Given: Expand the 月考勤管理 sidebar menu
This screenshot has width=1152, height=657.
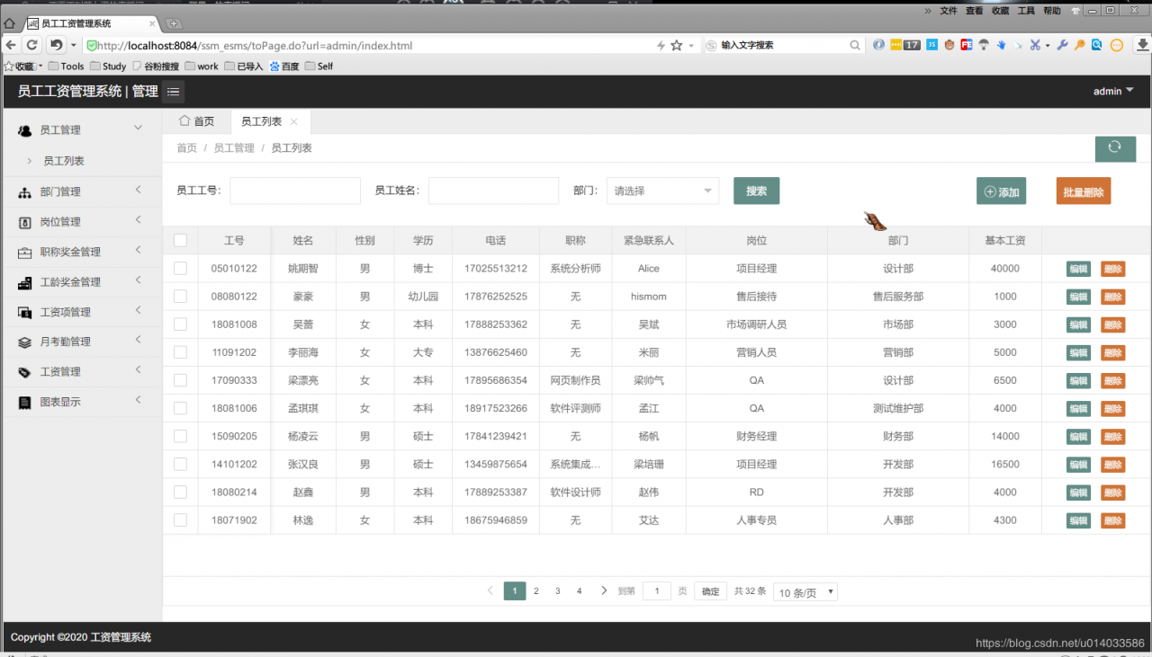Looking at the screenshot, I should pos(138,340).
